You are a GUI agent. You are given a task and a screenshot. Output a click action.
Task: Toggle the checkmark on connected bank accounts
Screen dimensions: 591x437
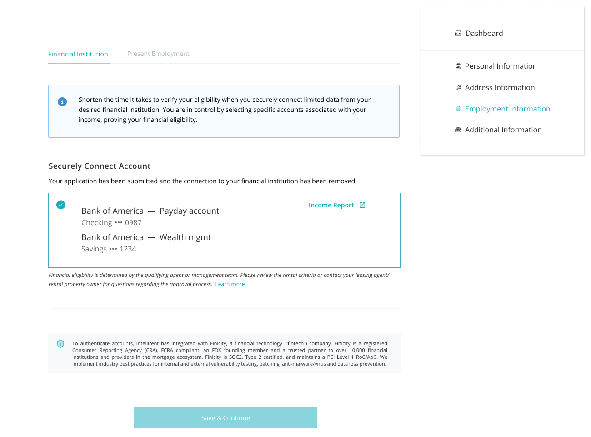61,205
